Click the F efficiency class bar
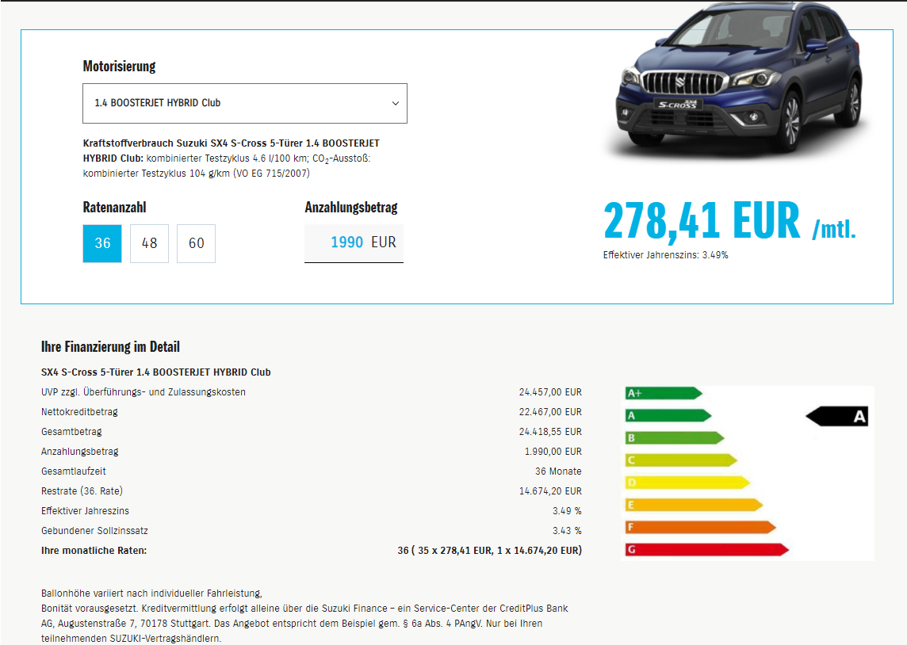Image resolution: width=907 pixels, height=645 pixels. coord(700,527)
